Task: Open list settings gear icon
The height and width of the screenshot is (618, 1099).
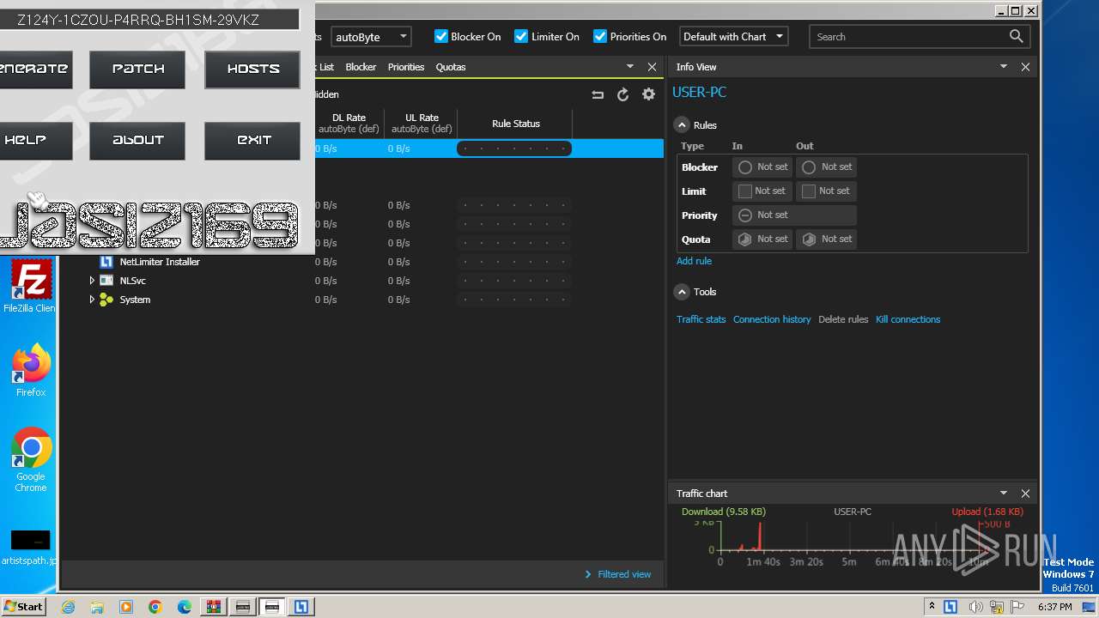Action: (648, 94)
